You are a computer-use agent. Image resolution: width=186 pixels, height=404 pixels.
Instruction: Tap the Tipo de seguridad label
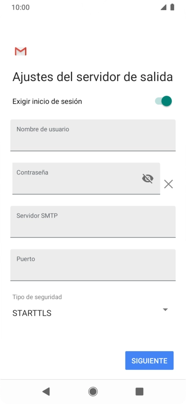coord(37,297)
